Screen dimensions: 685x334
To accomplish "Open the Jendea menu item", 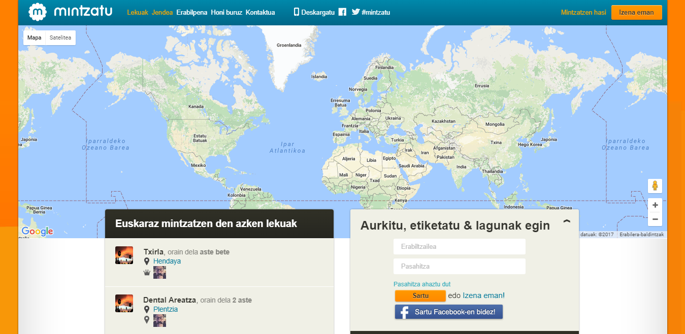I will click(162, 13).
